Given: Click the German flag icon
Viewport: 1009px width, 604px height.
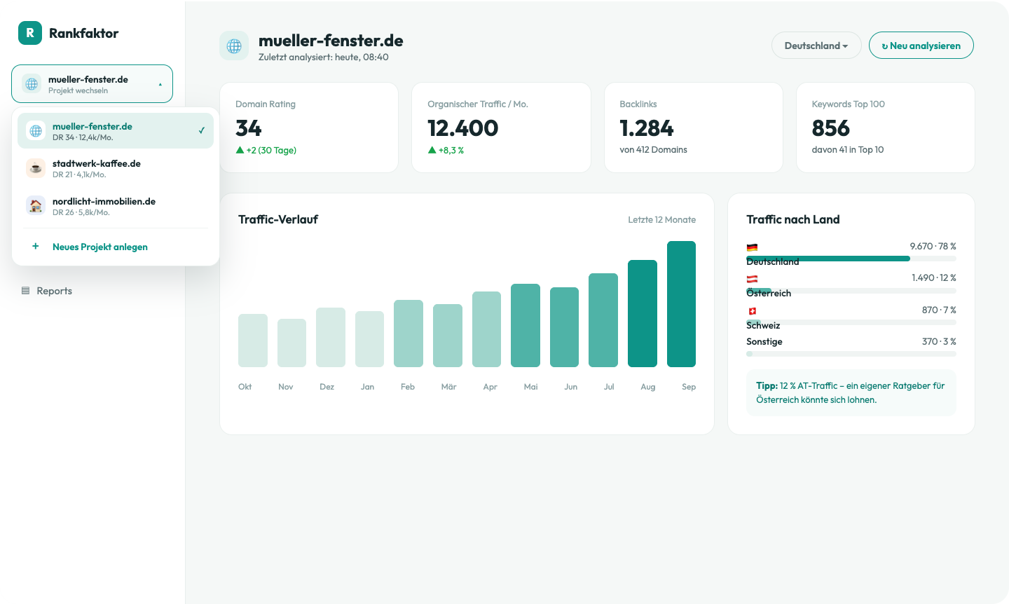Looking at the screenshot, I should point(752,247).
